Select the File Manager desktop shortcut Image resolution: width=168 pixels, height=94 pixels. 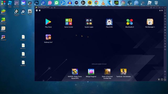click(x=3, y=29)
